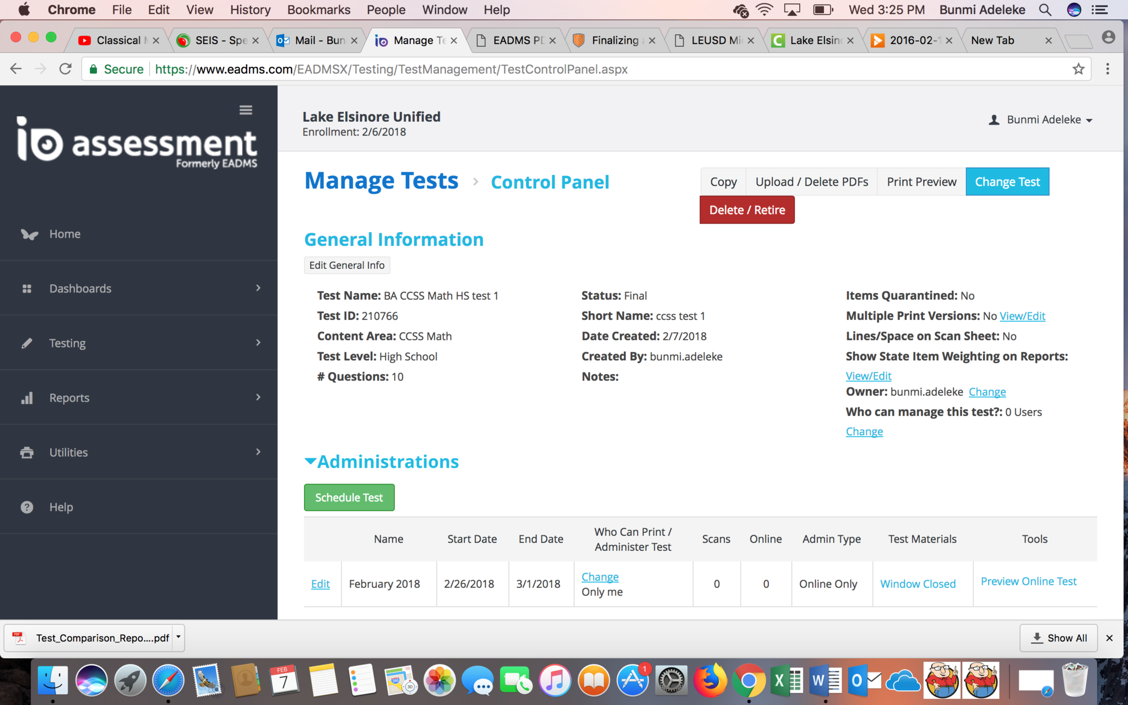This screenshot has width=1128, height=705.
Task: Click the Dashboards grid icon
Action: (x=26, y=289)
